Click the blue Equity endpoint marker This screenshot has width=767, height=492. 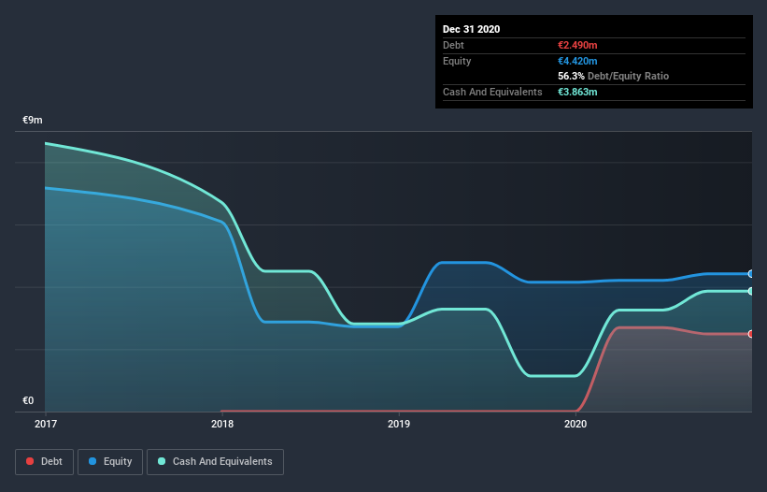(x=751, y=274)
